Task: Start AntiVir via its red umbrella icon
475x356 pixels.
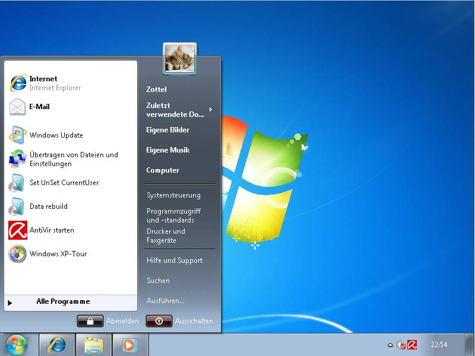Action: pyautogui.click(x=18, y=230)
